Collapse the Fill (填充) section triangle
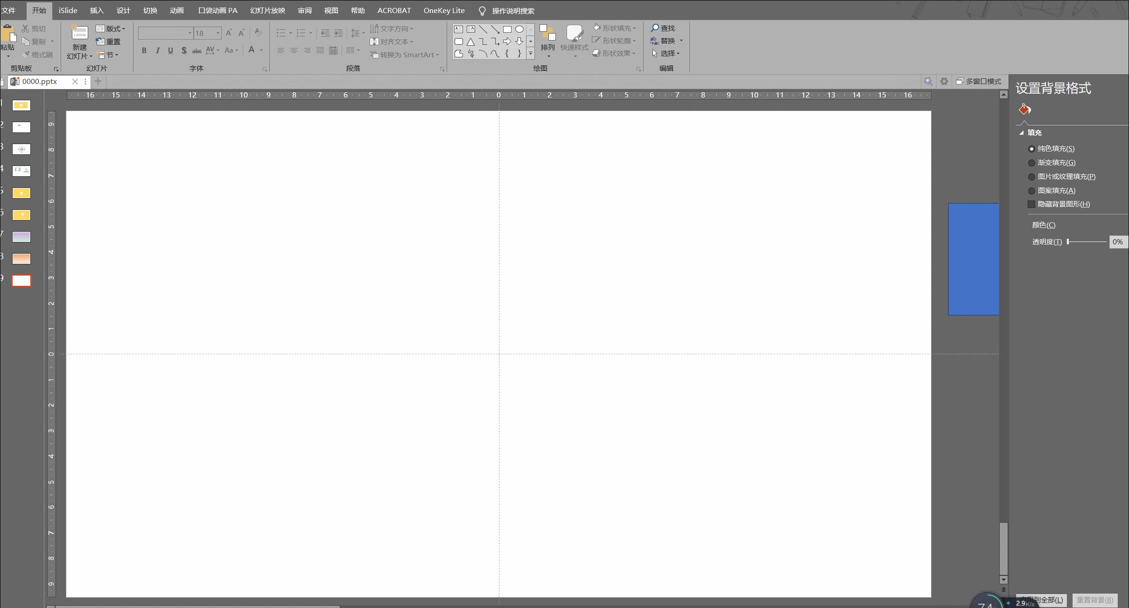Viewport: 1129px width, 608px height. (1022, 133)
